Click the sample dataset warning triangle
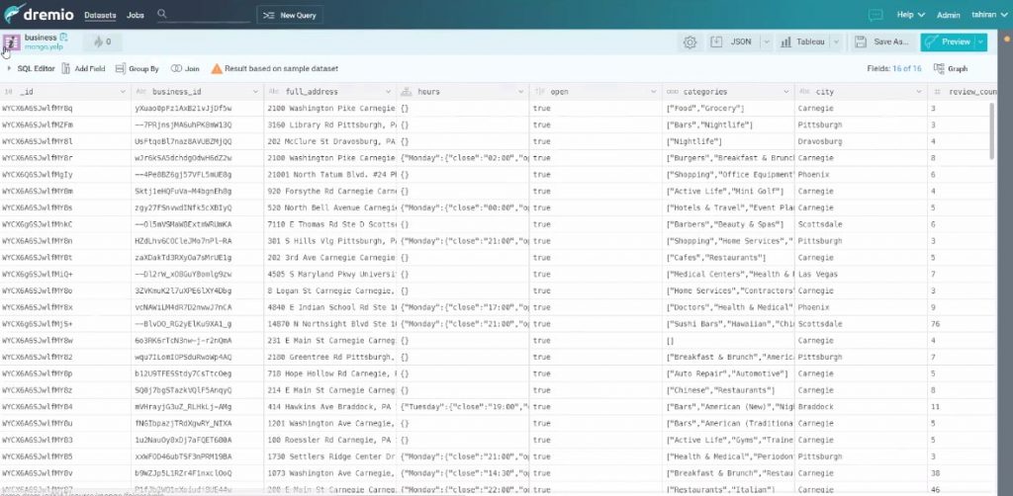Viewport: 1013px width, 496px height. coord(216,69)
